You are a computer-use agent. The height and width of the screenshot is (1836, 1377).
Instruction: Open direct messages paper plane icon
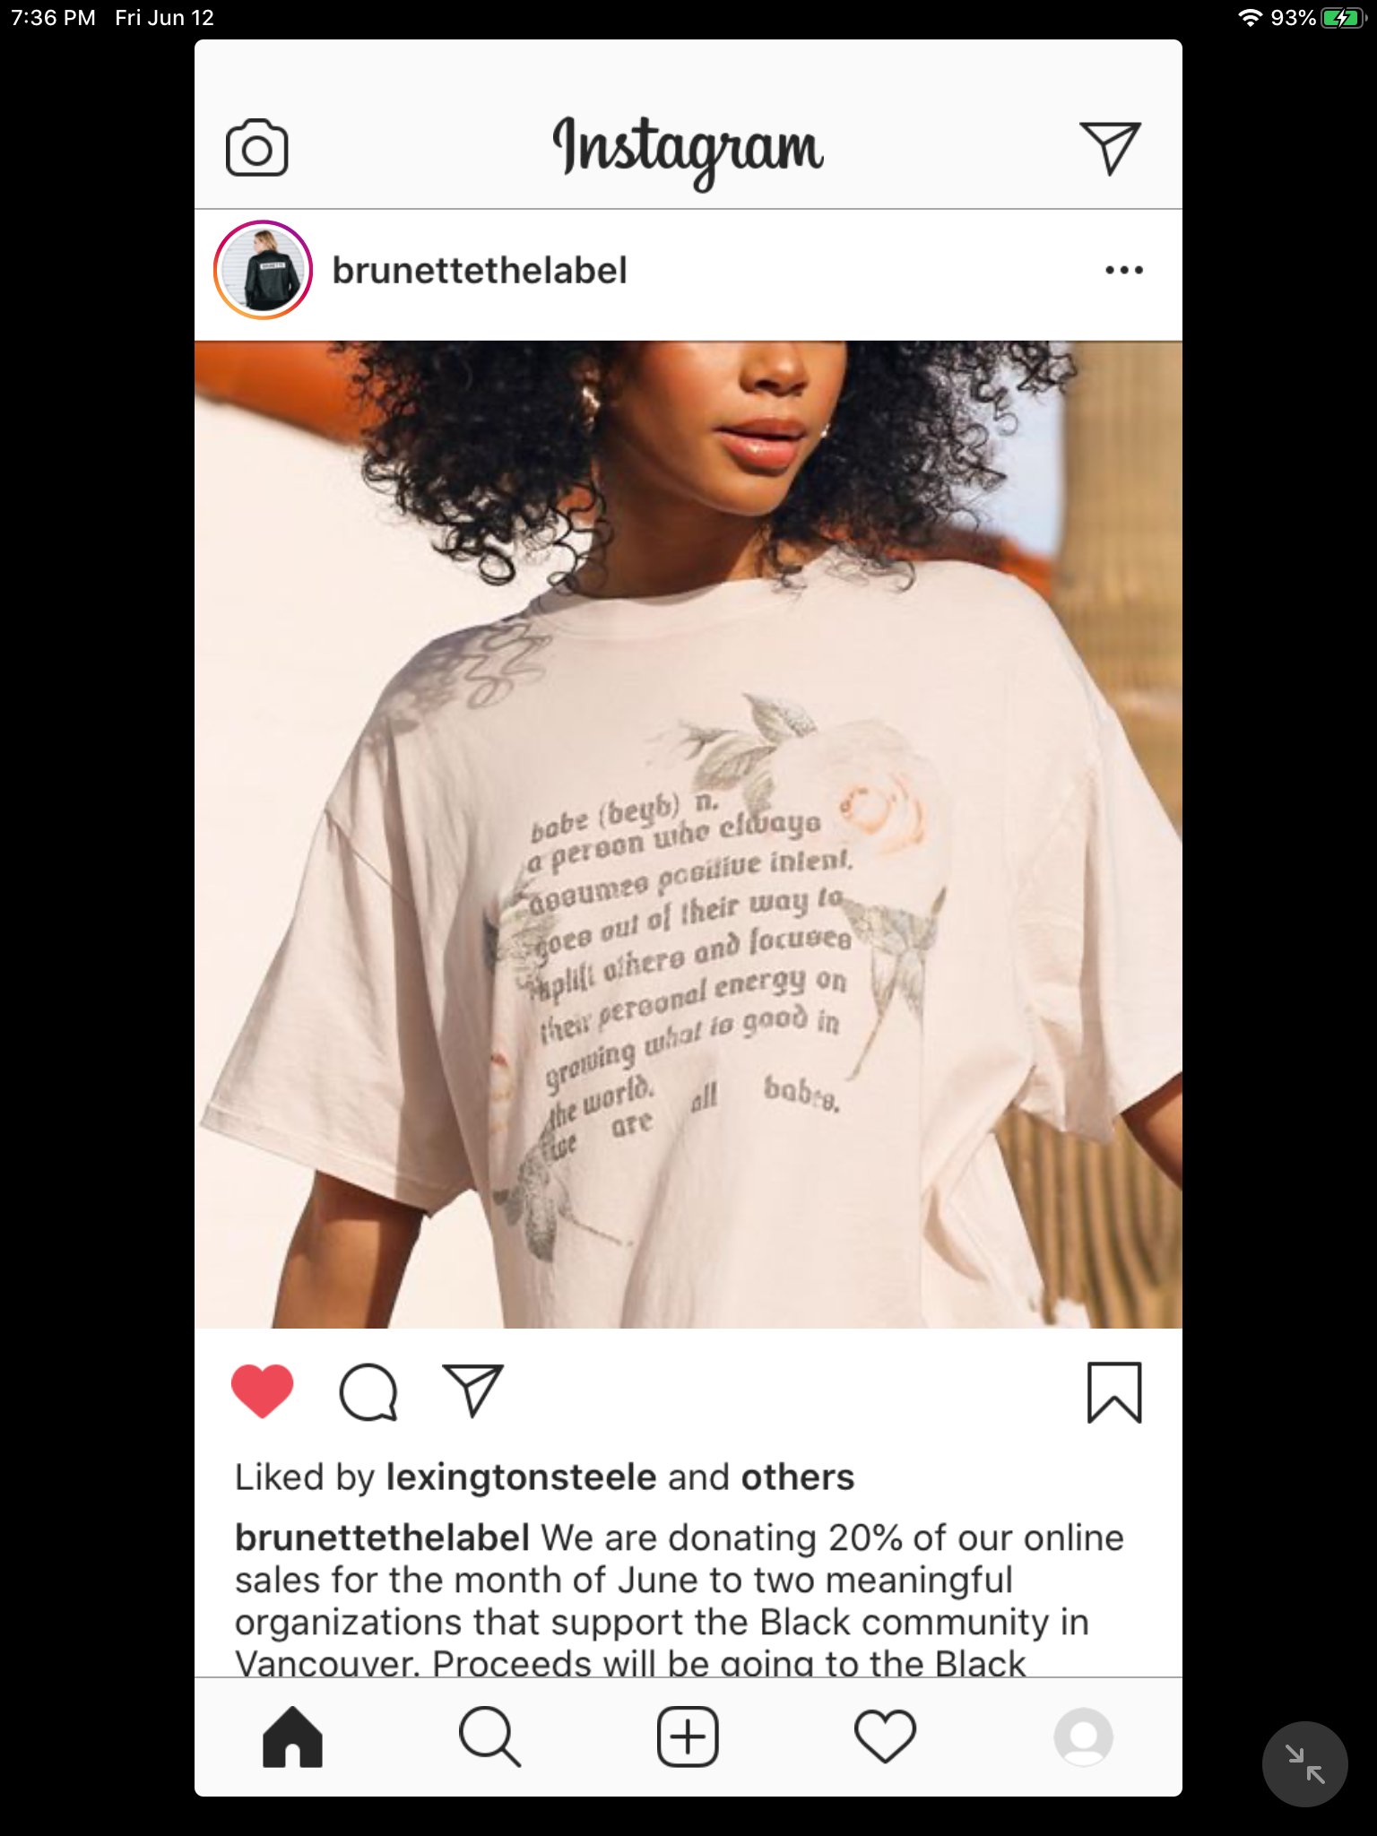coord(1110,148)
